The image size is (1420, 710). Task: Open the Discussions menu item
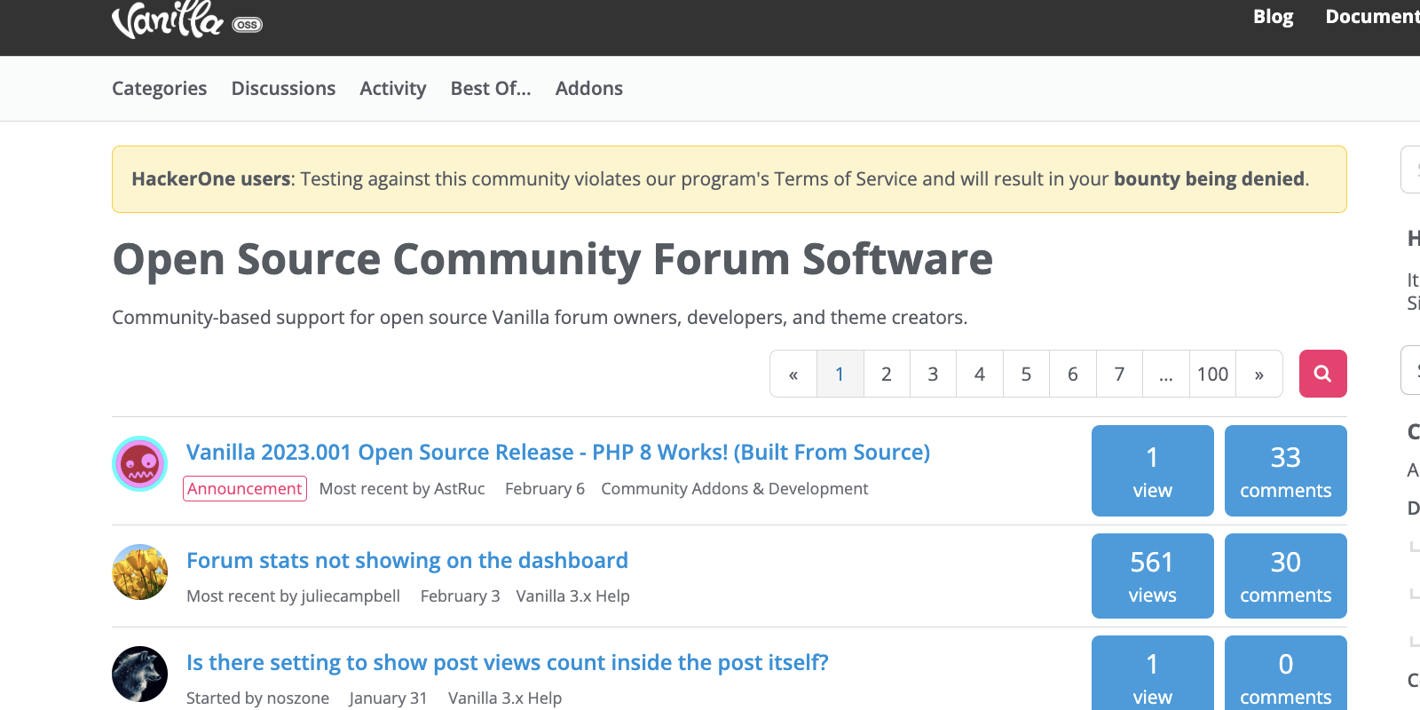click(283, 89)
